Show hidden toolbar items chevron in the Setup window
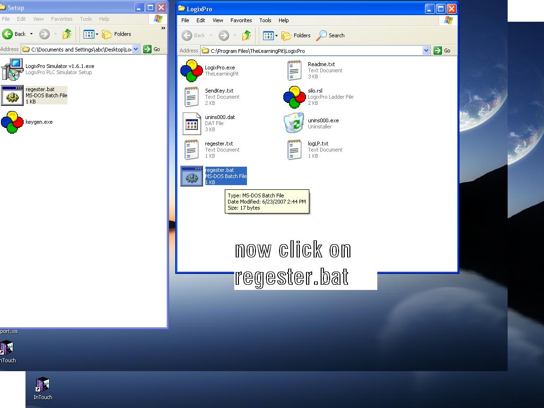Viewport: 544px width, 408px height. point(163,28)
